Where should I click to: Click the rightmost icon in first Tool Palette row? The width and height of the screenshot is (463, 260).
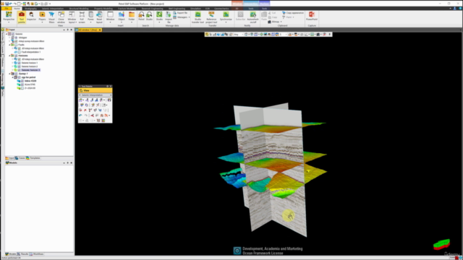click(109, 100)
